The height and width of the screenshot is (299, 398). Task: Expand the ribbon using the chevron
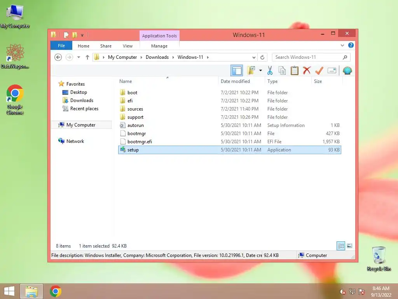[x=342, y=45]
